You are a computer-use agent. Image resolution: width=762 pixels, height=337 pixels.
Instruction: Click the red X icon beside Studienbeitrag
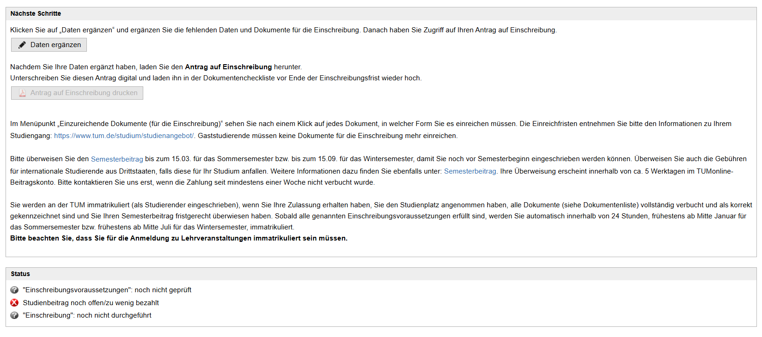point(14,303)
